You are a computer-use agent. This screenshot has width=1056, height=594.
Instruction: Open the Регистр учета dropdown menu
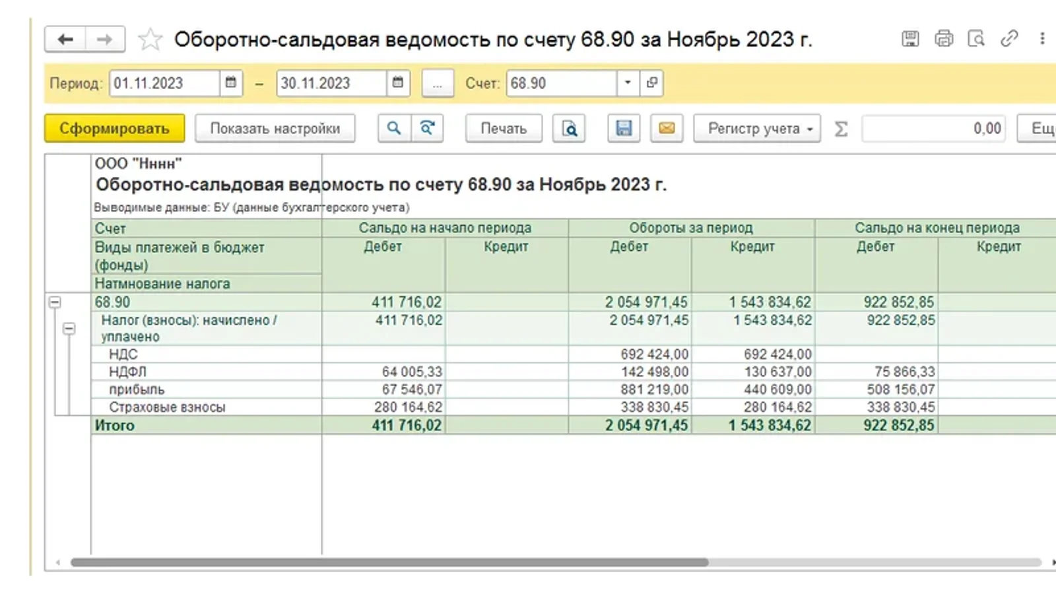[x=757, y=128]
